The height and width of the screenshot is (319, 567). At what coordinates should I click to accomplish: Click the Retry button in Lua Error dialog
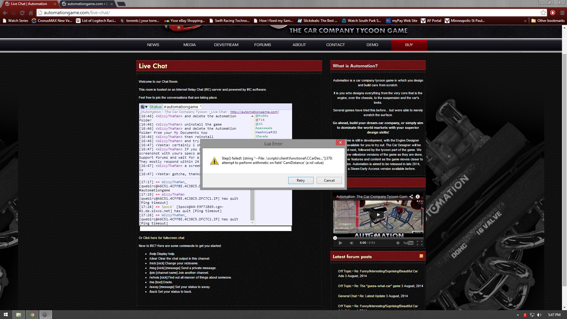coord(301,180)
